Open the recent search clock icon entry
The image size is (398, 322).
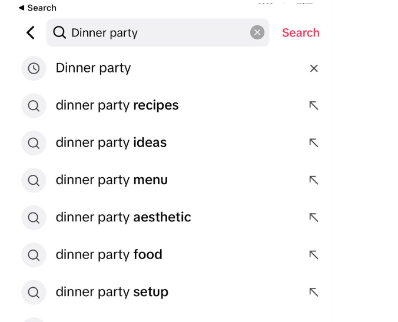(34, 68)
